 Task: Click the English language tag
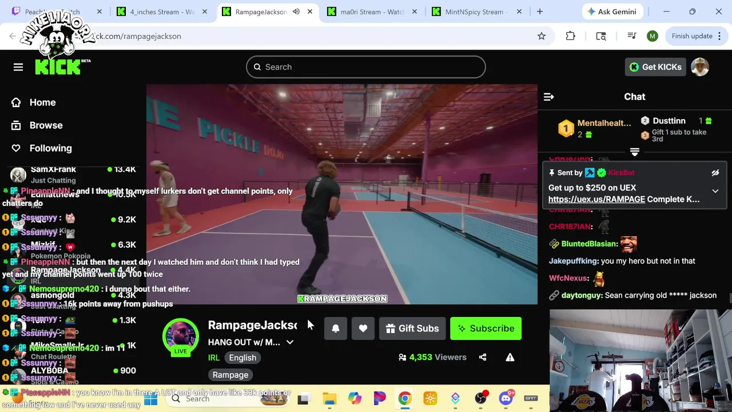click(x=242, y=358)
